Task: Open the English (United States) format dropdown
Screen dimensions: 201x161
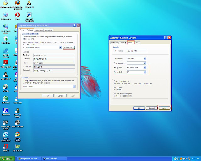Action: (61, 47)
